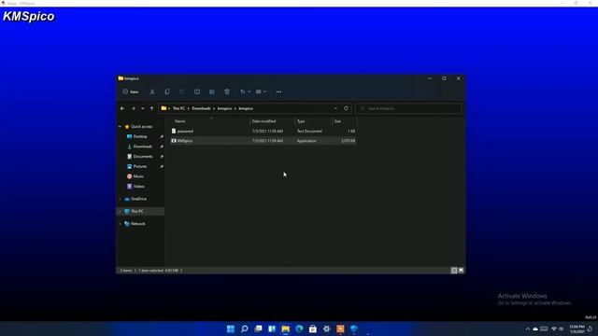This screenshot has height=336, width=598.
Task: Copy the selected file using toolbar icon
Action: pyautogui.click(x=167, y=91)
